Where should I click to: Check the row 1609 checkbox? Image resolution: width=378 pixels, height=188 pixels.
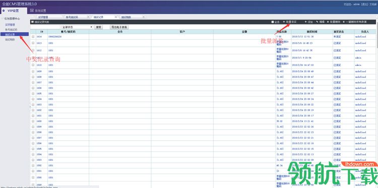pyautogui.click(x=33, y=71)
